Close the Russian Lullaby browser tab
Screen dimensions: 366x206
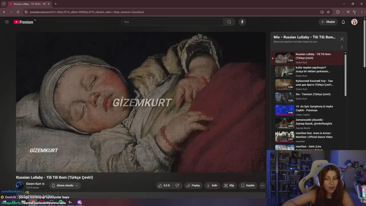(49, 4)
